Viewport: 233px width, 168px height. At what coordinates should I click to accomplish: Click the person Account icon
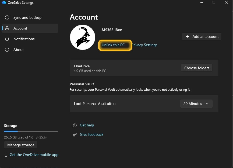click(x=7, y=28)
